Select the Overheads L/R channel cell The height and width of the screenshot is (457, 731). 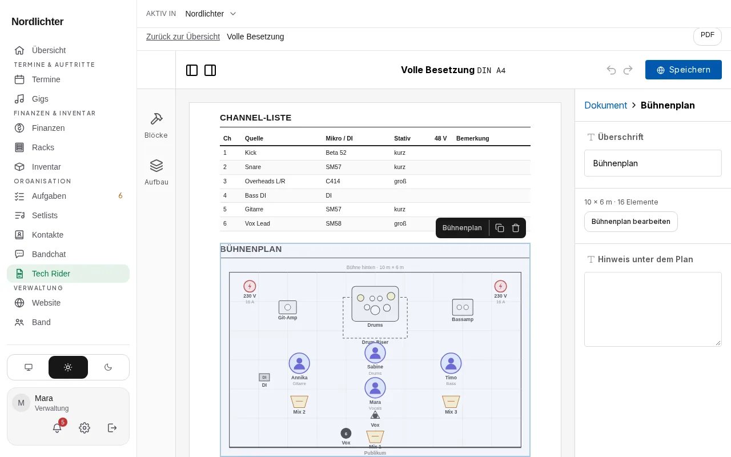click(x=265, y=182)
